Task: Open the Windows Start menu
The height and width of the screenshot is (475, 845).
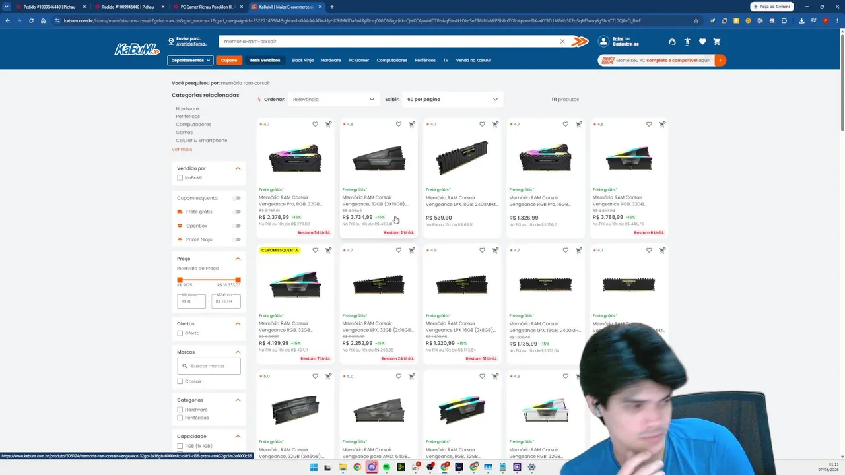Action: pos(314,467)
